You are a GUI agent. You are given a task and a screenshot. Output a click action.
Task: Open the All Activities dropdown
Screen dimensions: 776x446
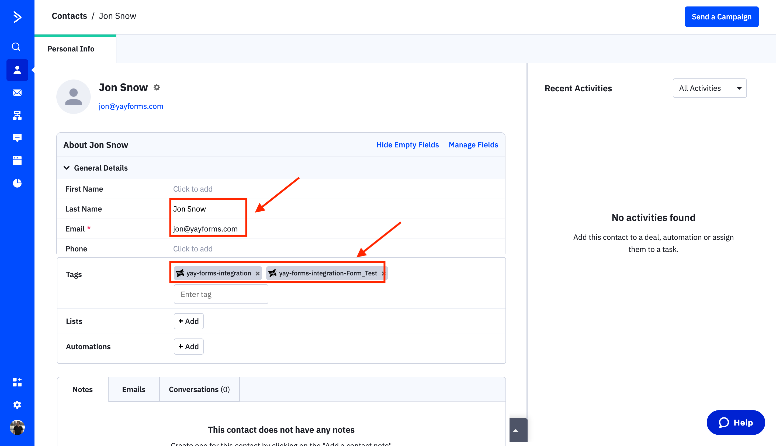point(709,88)
